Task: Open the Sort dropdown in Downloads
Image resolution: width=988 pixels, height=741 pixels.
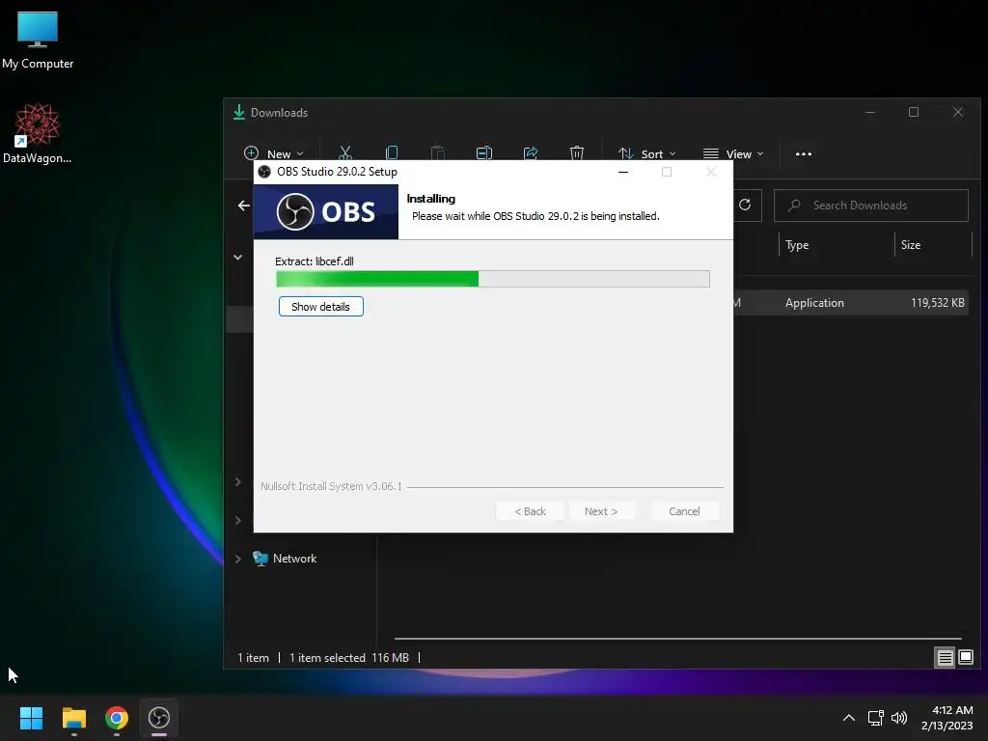Action: 647,153
